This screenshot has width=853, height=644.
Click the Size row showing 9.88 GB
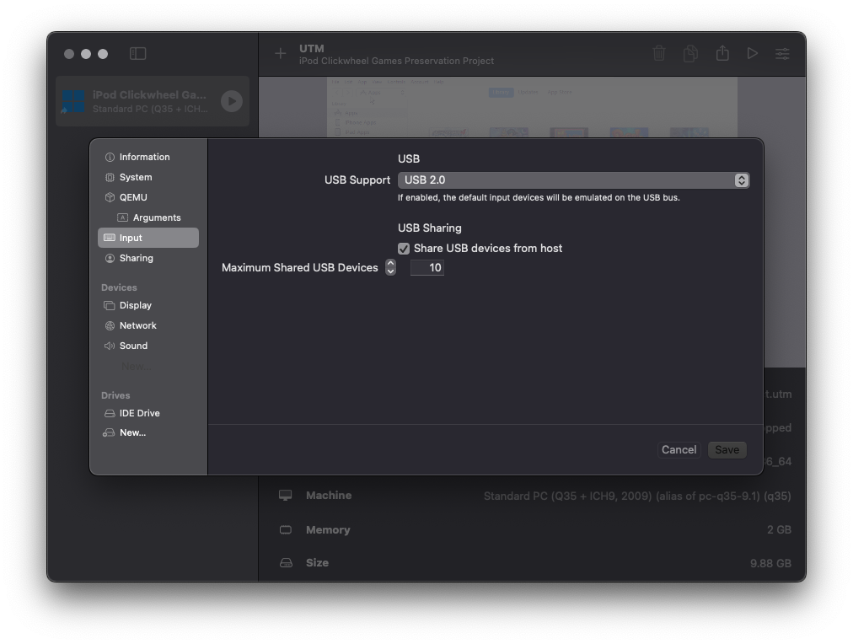534,563
